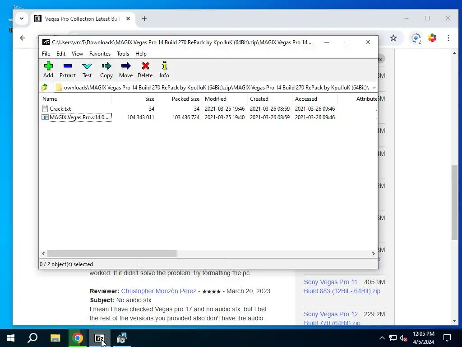Select the MAGIX.Vegas.Pro.v14.0 file name
Screen dimensions: 462x347
(80, 117)
